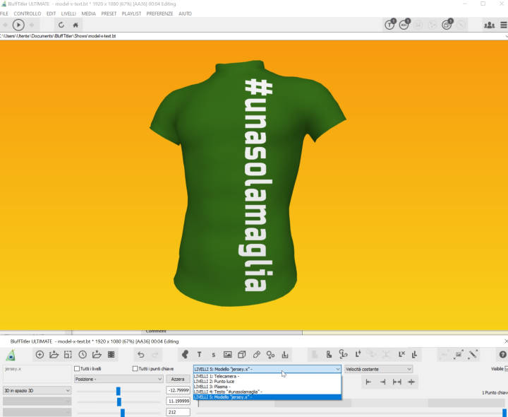The image size is (508, 417).
Task: Click the add scroller layer S icon
Action: (214, 355)
